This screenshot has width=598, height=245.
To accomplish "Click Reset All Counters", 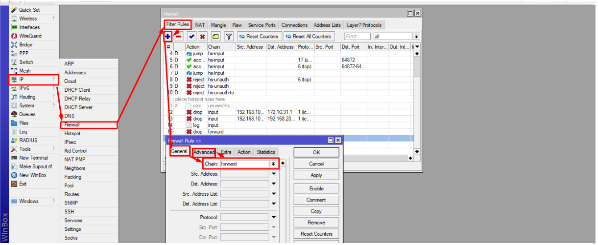I will tap(309, 36).
